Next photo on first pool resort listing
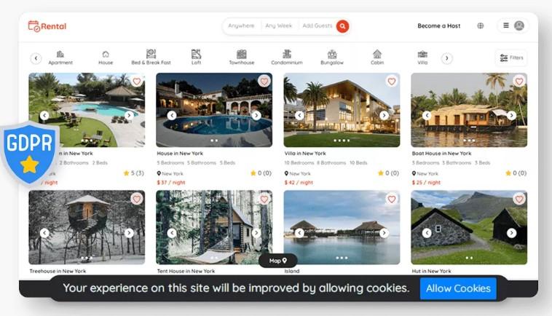552x316 pixels. pos(129,115)
